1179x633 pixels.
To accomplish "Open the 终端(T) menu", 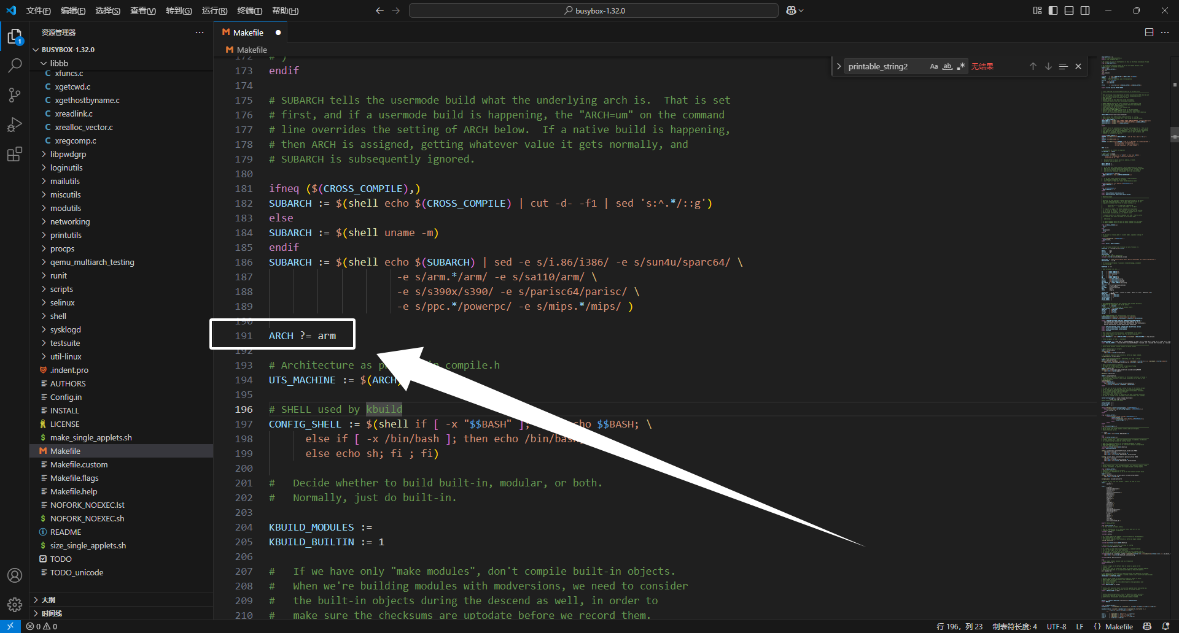I will [x=250, y=10].
